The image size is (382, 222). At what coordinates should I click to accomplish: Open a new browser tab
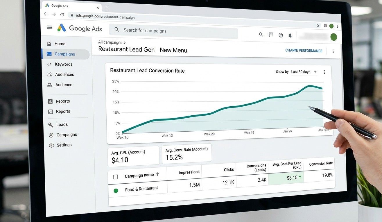point(107,8)
